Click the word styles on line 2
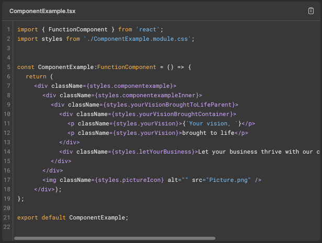 52,39
